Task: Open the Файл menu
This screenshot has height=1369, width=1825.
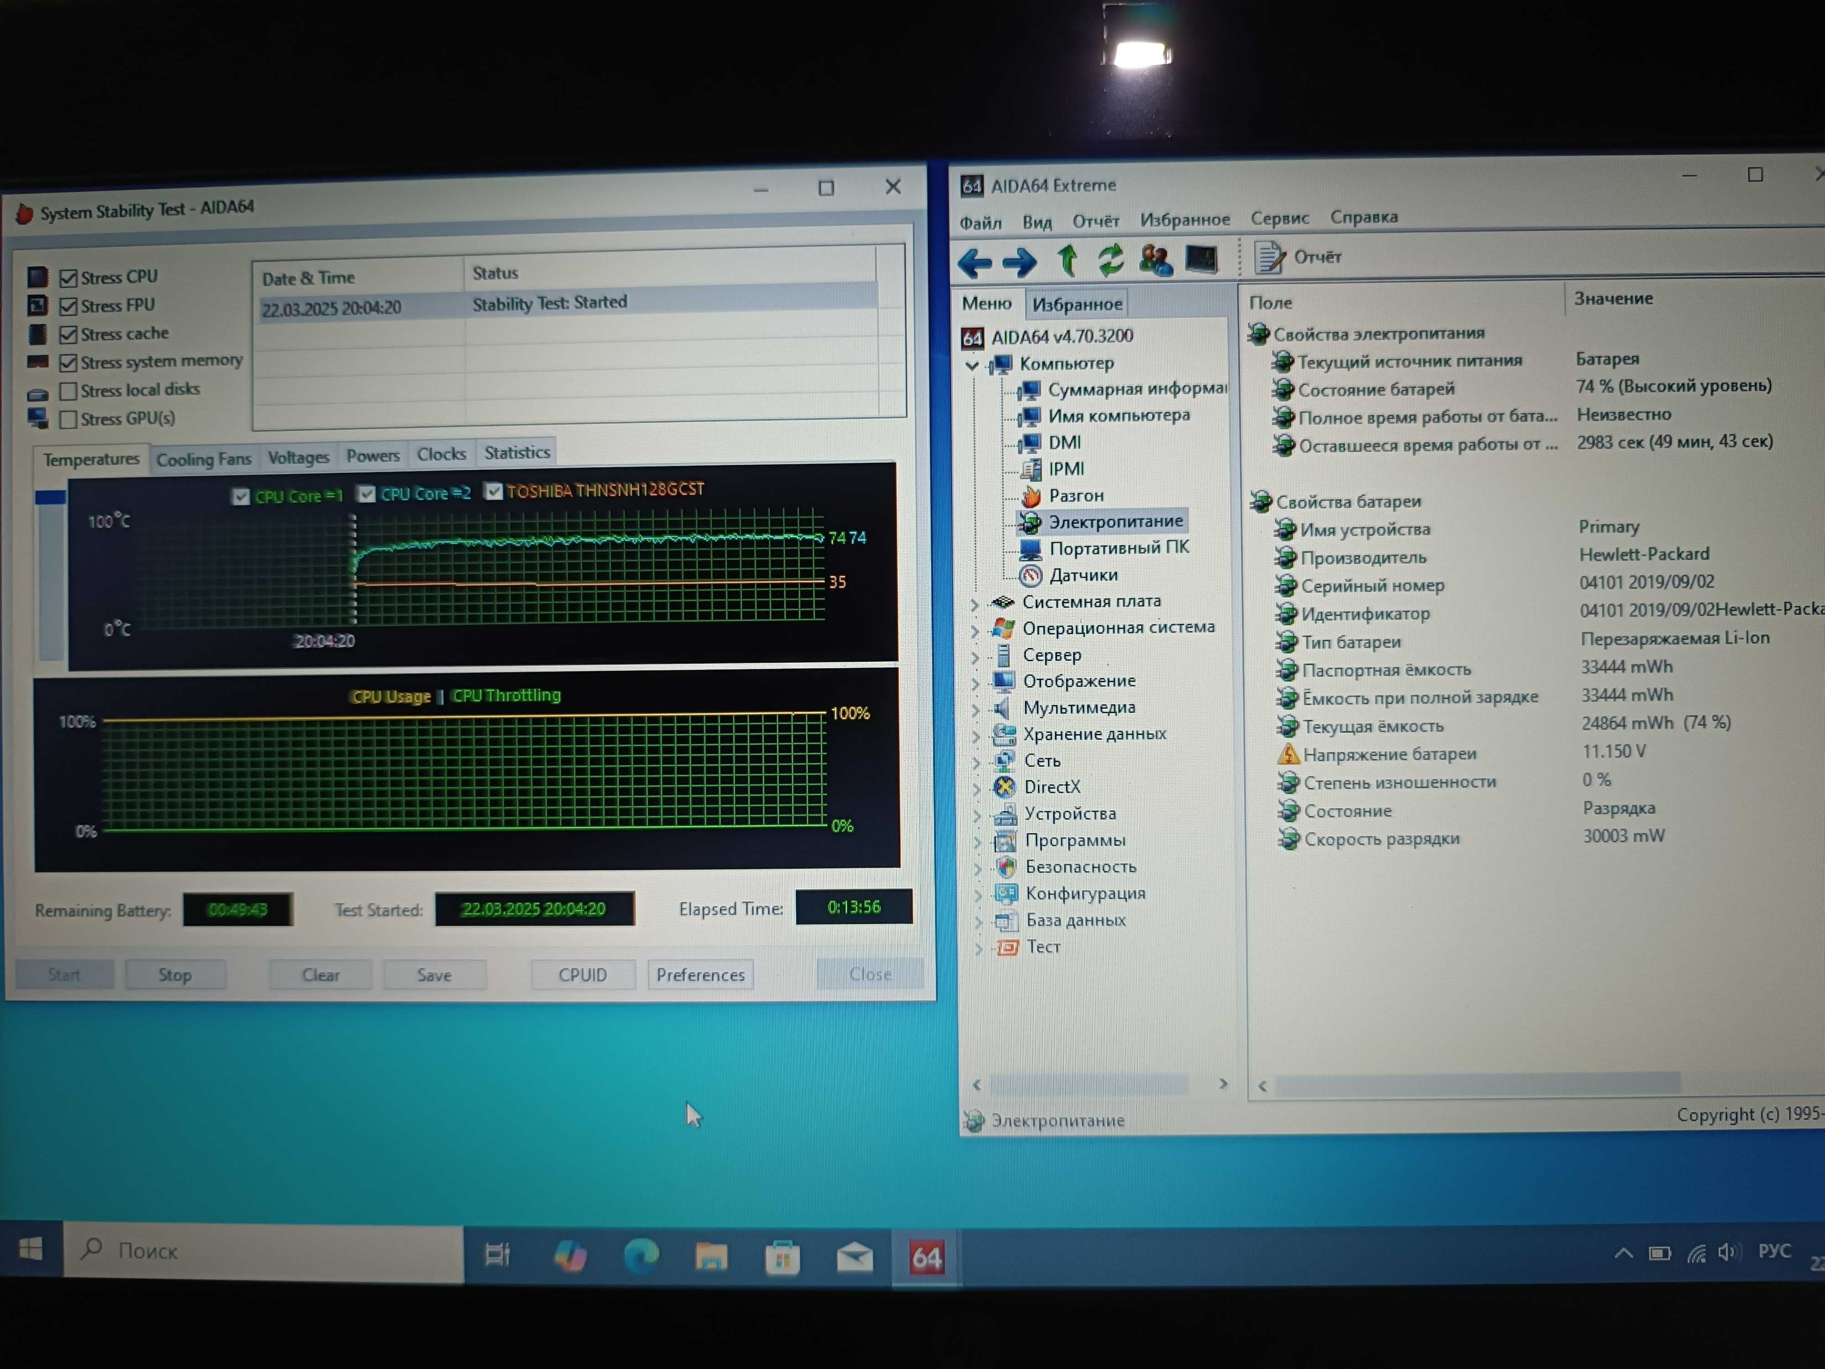Action: pyautogui.click(x=980, y=223)
